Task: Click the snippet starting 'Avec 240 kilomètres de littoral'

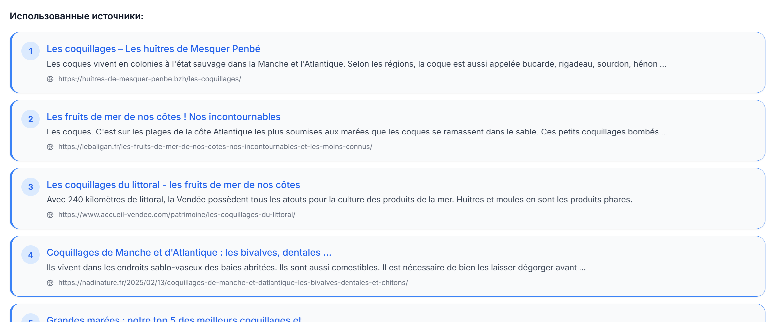Action: click(x=339, y=200)
